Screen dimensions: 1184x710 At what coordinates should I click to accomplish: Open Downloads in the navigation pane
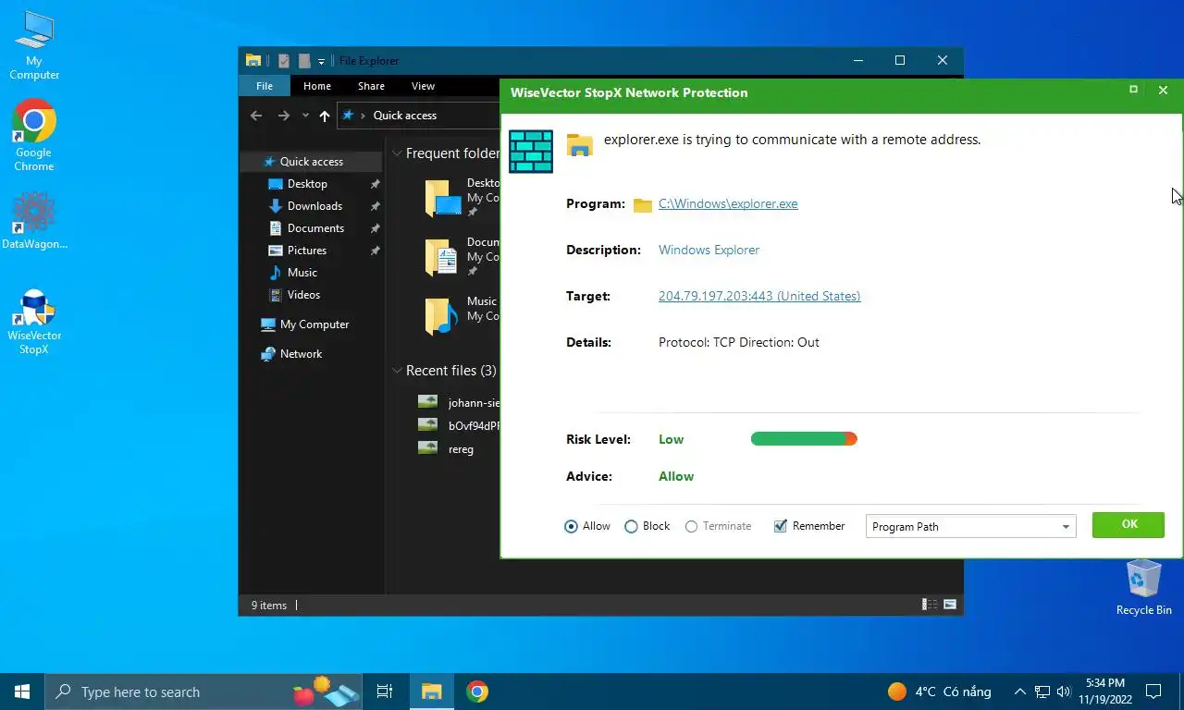click(x=314, y=205)
